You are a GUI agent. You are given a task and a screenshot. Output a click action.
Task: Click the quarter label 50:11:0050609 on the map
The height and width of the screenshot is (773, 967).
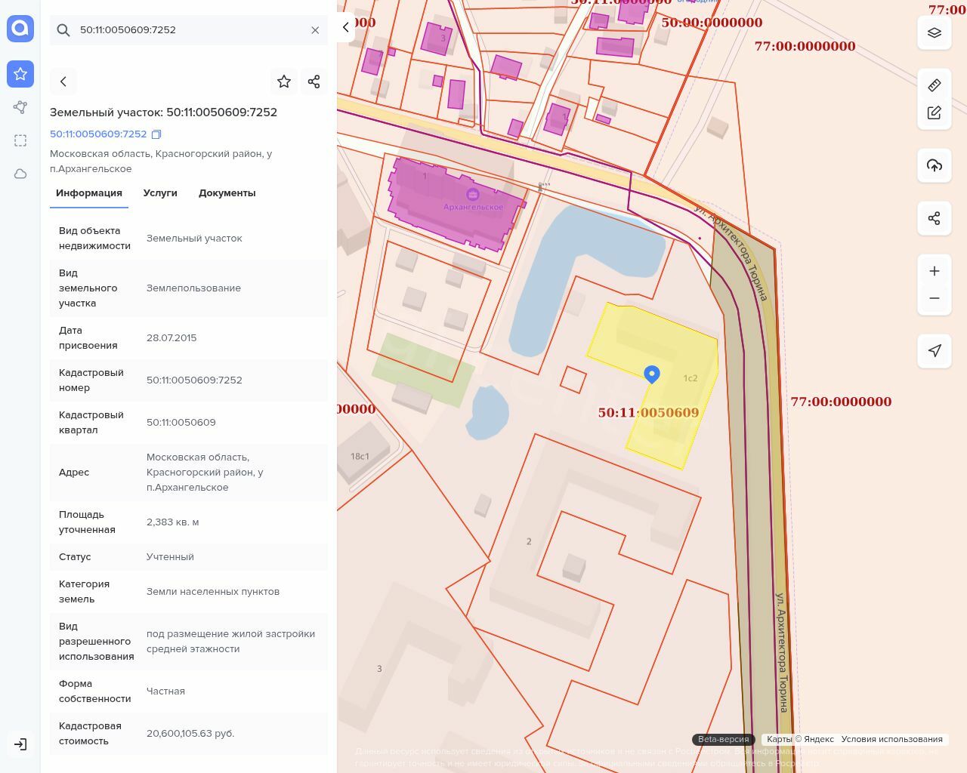click(x=648, y=413)
